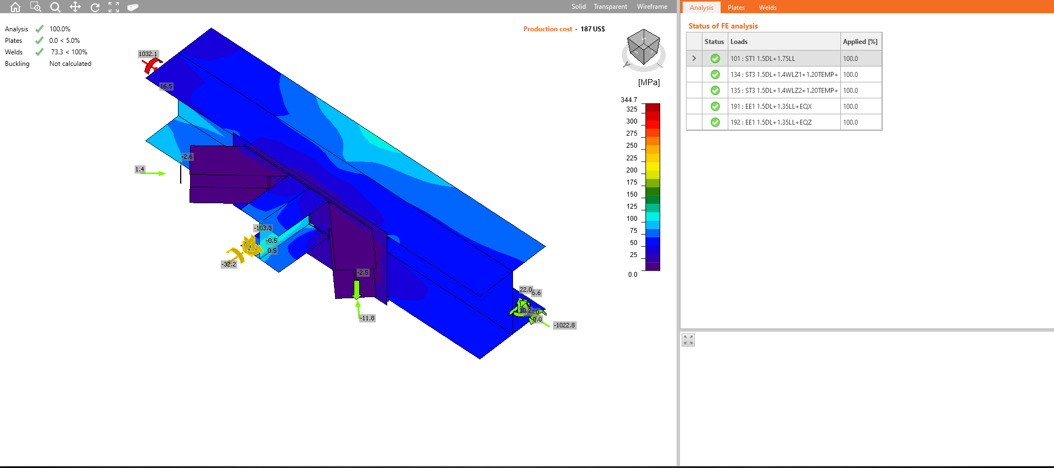Open the Plates tab
Viewport: 1054px width, 468px height.
pyautogui.click(x=736, y=8)
